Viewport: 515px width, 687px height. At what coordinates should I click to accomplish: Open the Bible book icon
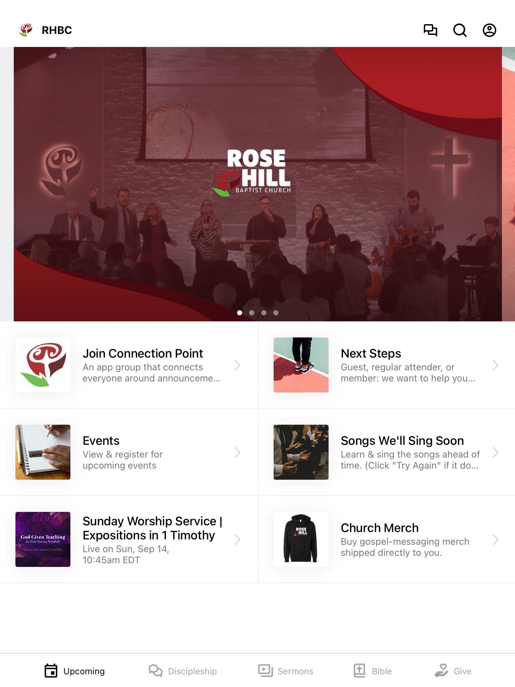tap(359, 671)
